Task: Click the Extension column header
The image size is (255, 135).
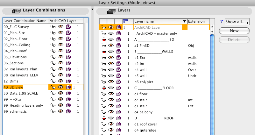Action: (199, 21)
